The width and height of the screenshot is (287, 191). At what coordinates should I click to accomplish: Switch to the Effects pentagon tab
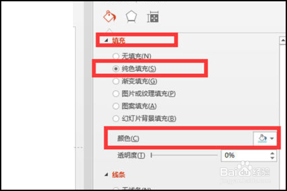131,17
